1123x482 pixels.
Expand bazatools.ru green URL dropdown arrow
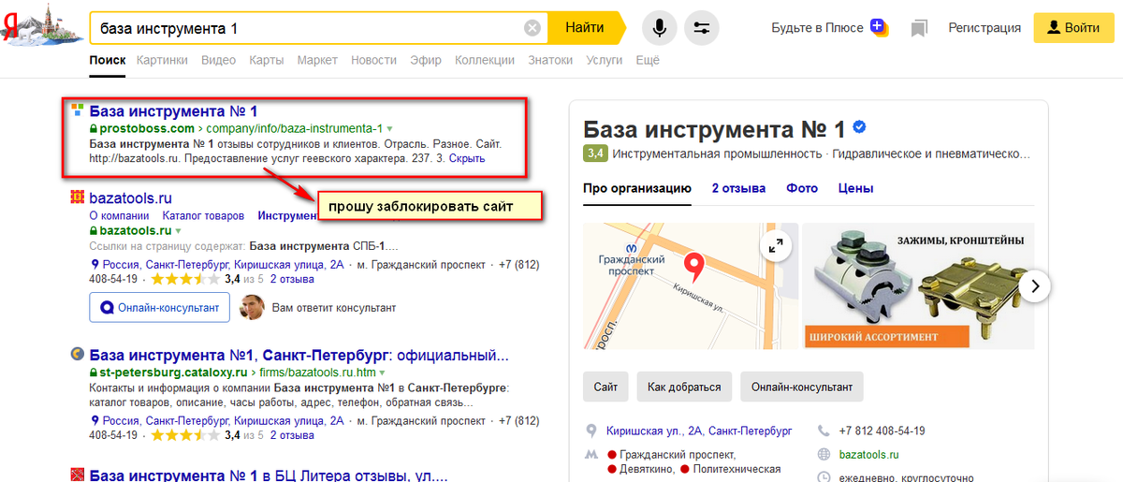point(178,230)
